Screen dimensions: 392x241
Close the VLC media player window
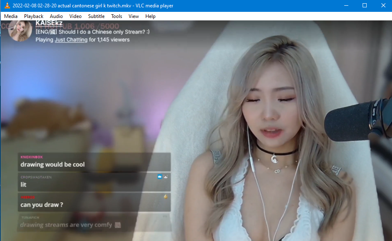click(383, 5)
